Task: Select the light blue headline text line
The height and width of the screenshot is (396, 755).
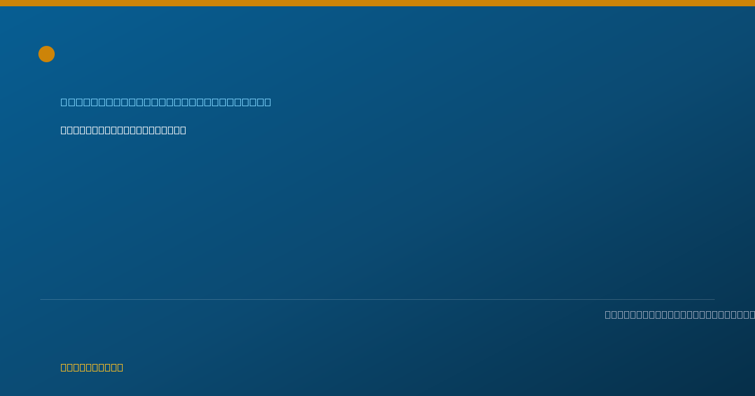Action: 166,102
